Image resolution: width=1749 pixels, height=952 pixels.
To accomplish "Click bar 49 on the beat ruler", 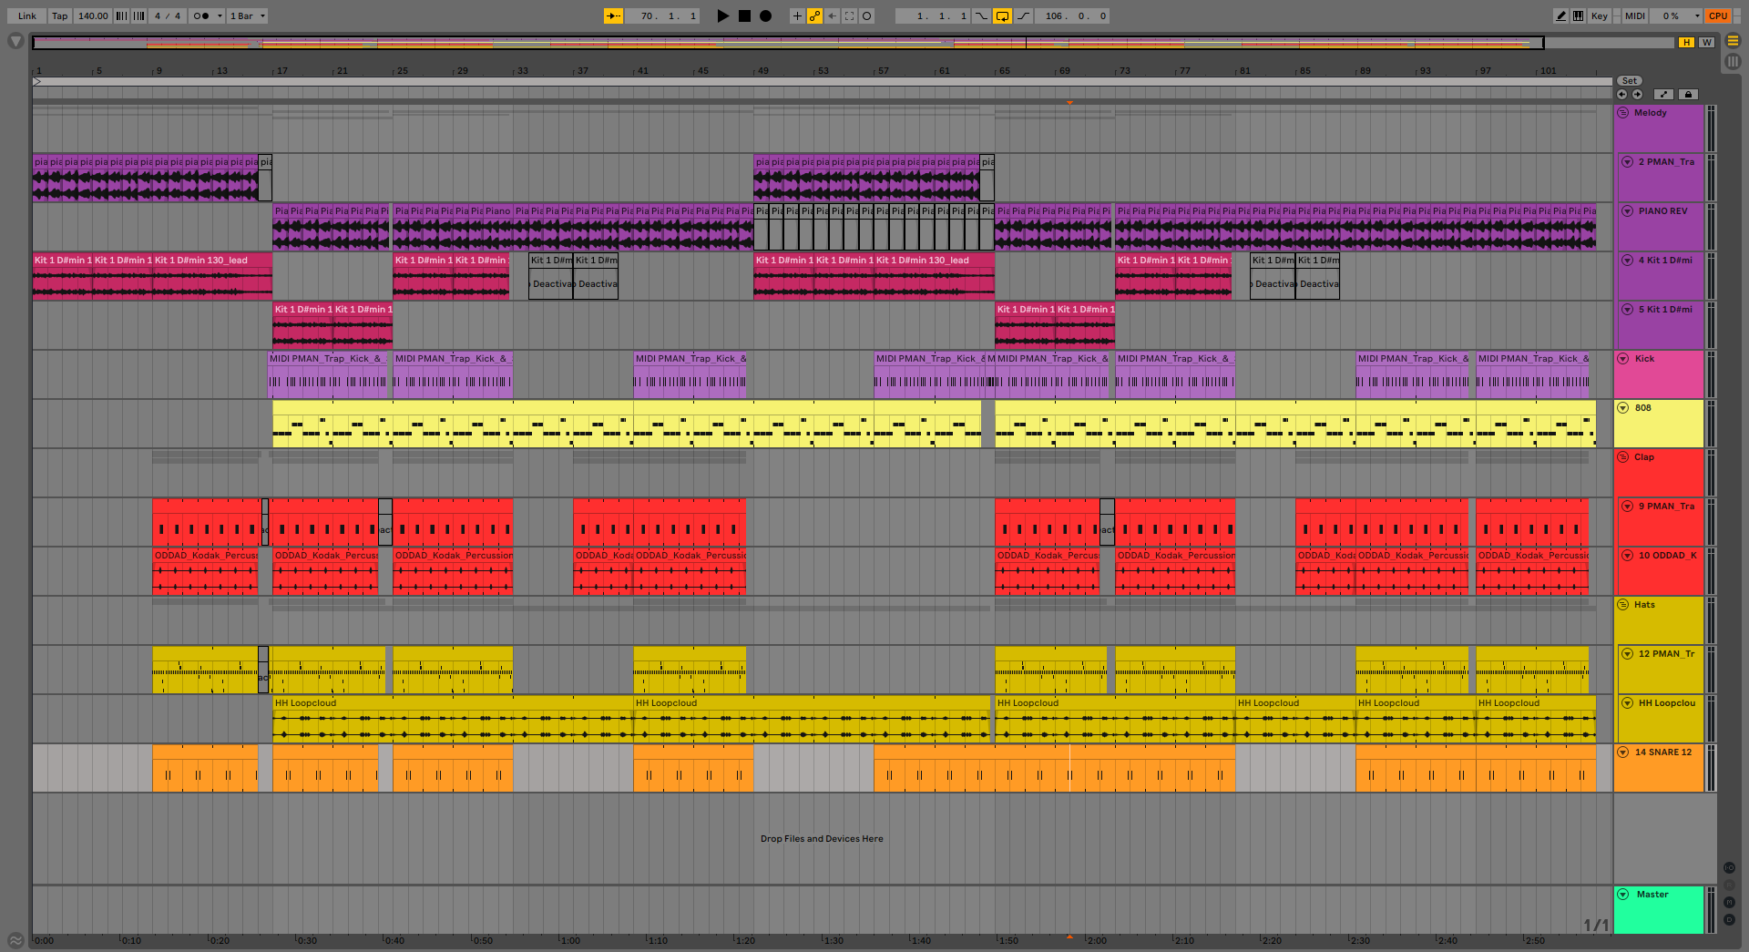I will (762, 71).
